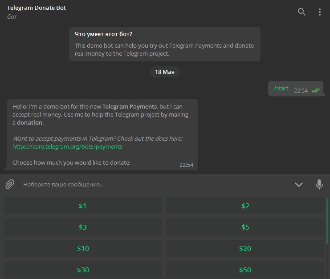This screenshot has width=330, height=279.
Task: Open the chat search magnifier
Action: pyautogui.click(x=301, y=12)
